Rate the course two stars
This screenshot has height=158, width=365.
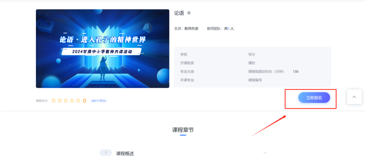[x=59, y=101]
